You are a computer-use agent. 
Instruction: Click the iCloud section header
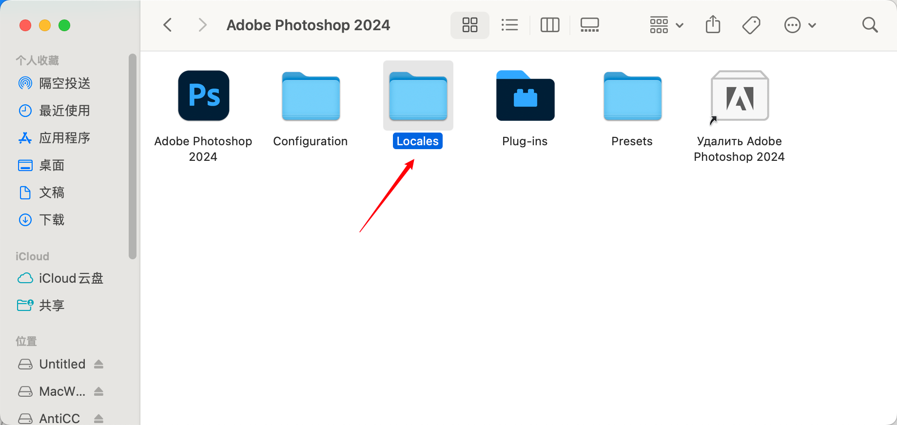point(32,256)
